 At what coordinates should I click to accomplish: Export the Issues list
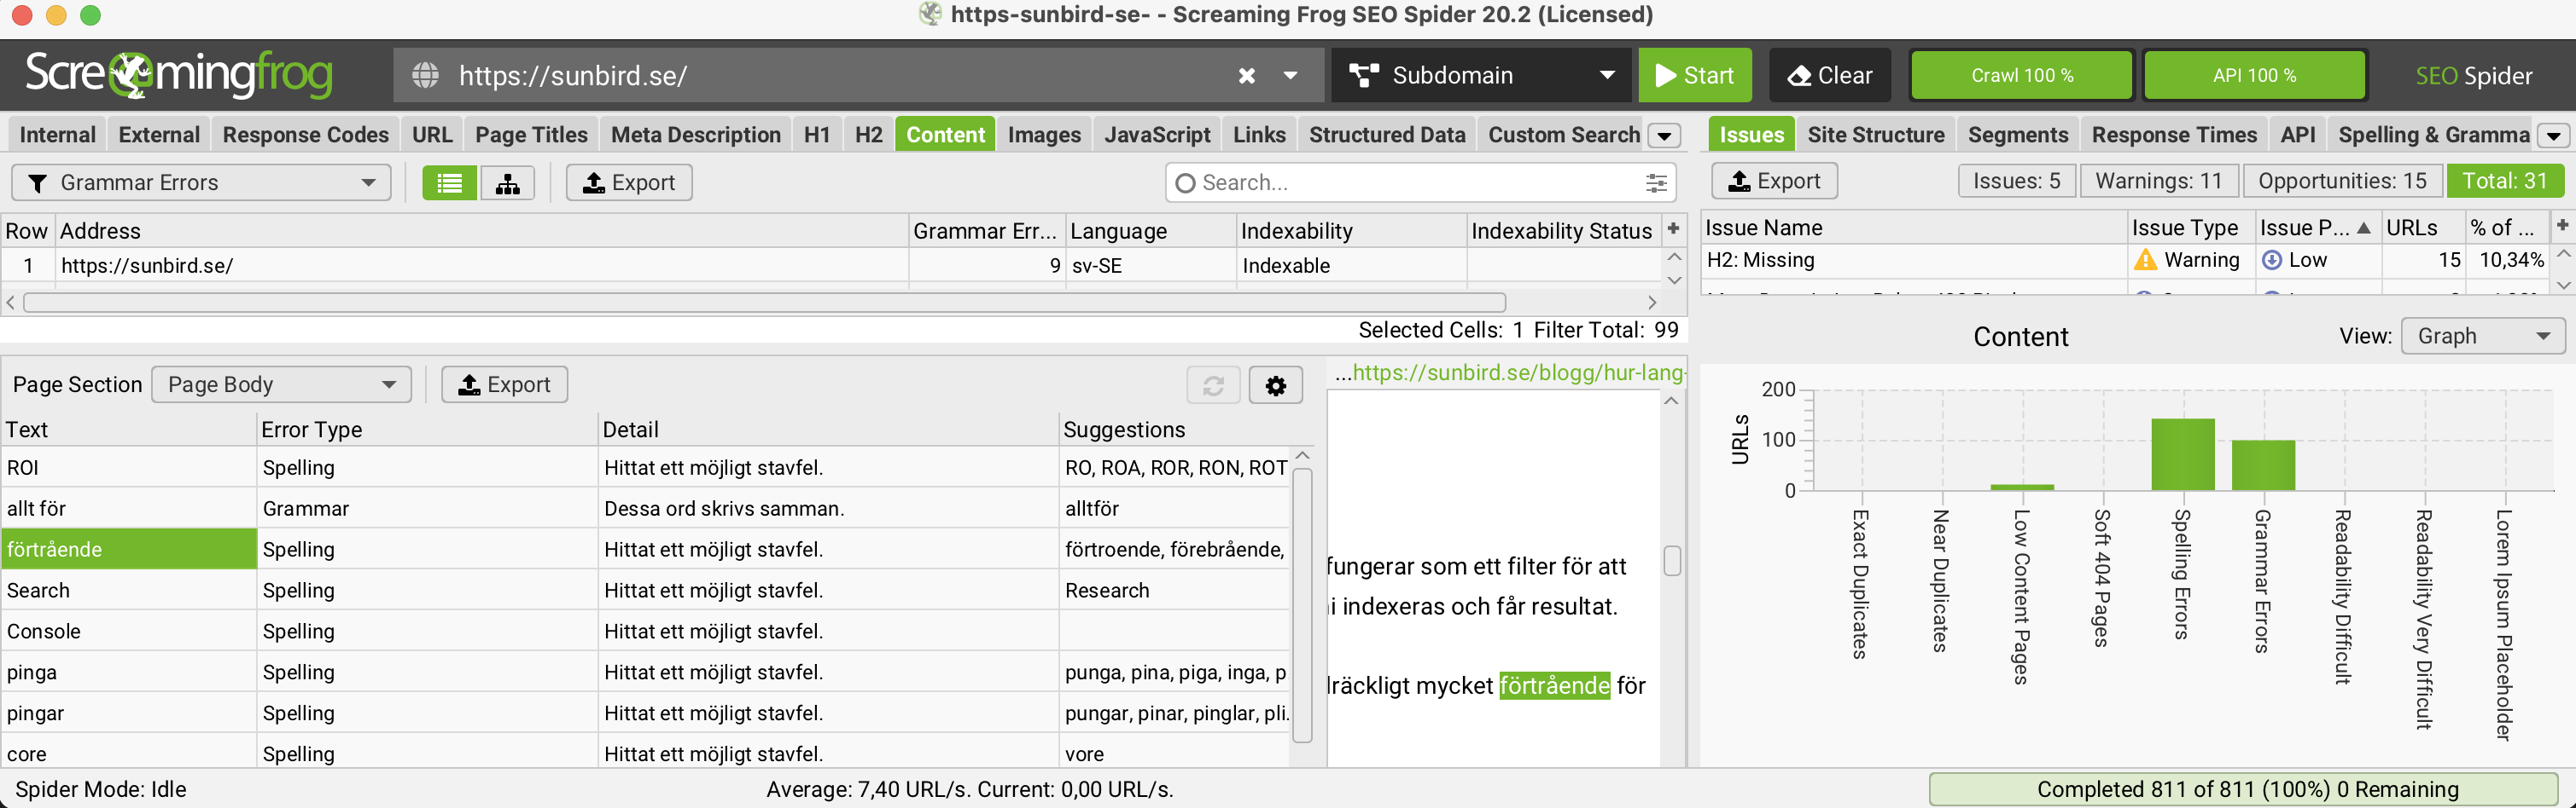coord(1774,181)
